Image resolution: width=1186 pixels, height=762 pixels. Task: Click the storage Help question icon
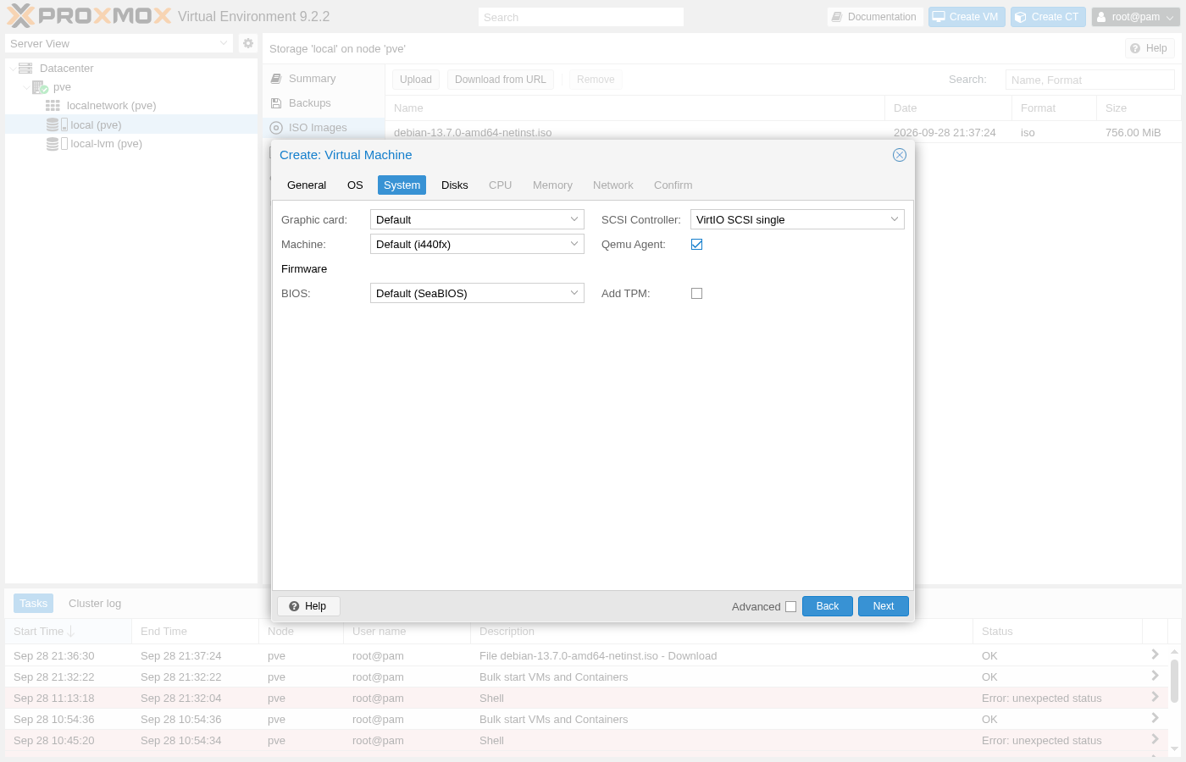[x=1135, y=48]
